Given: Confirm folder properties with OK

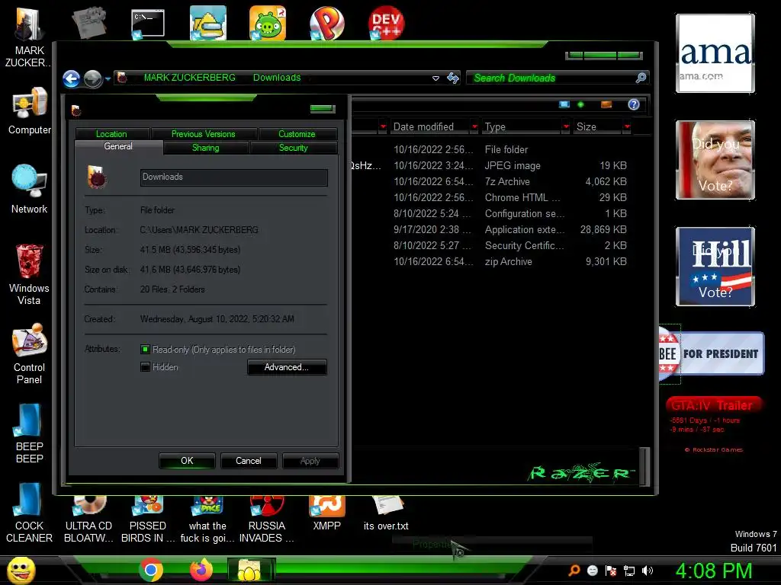Looking at the screenshot, I should [188, 461].
